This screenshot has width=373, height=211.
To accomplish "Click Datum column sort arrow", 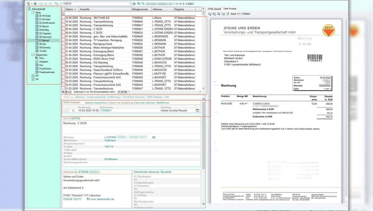I will pos(75,9).
